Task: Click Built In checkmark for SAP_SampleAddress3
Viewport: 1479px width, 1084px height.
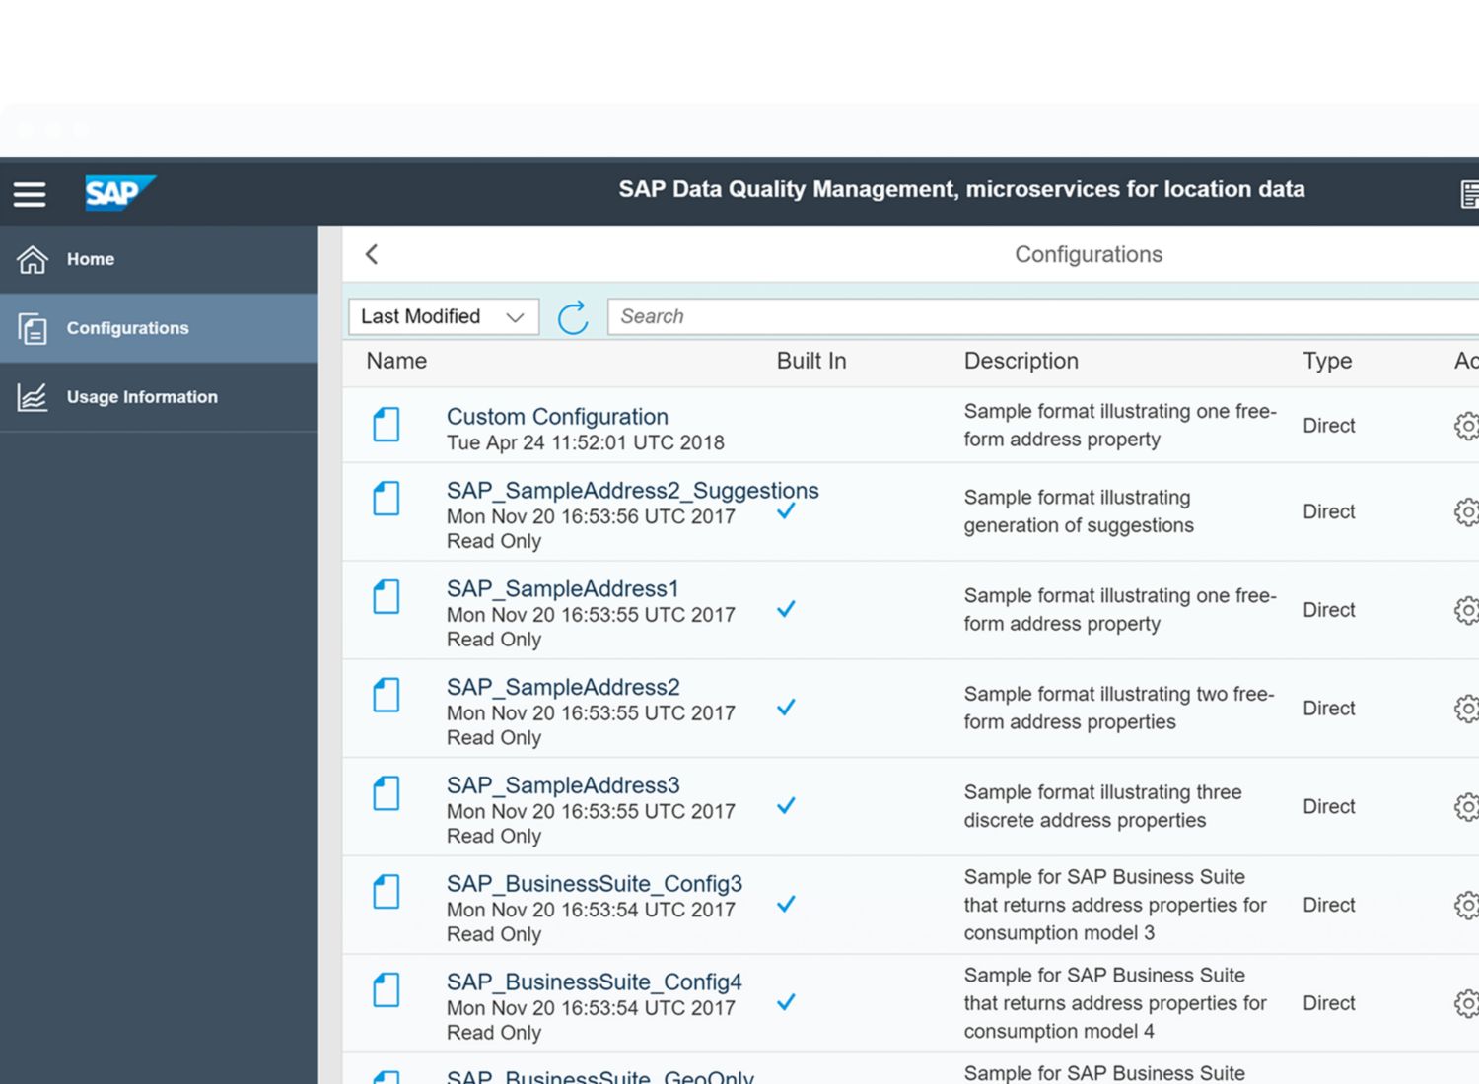Action: pyautogui.click(x=786, y=805)
